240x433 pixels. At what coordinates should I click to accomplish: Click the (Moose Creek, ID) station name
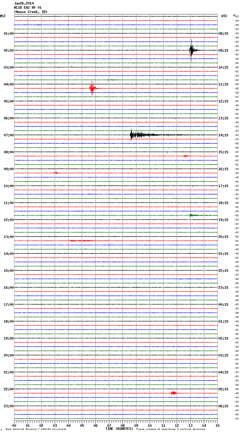31,12
